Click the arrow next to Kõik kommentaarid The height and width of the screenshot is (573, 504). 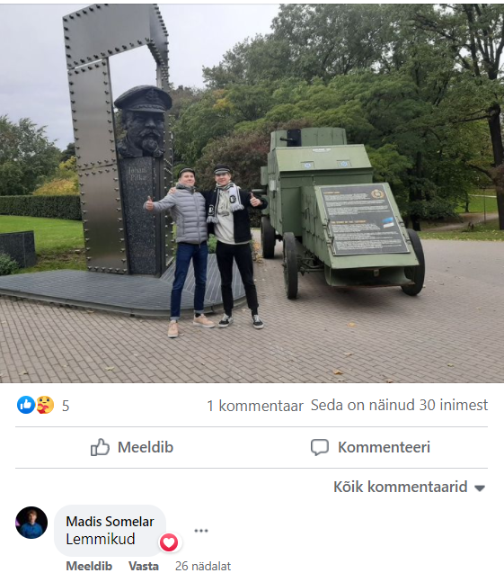pos(480,488)
